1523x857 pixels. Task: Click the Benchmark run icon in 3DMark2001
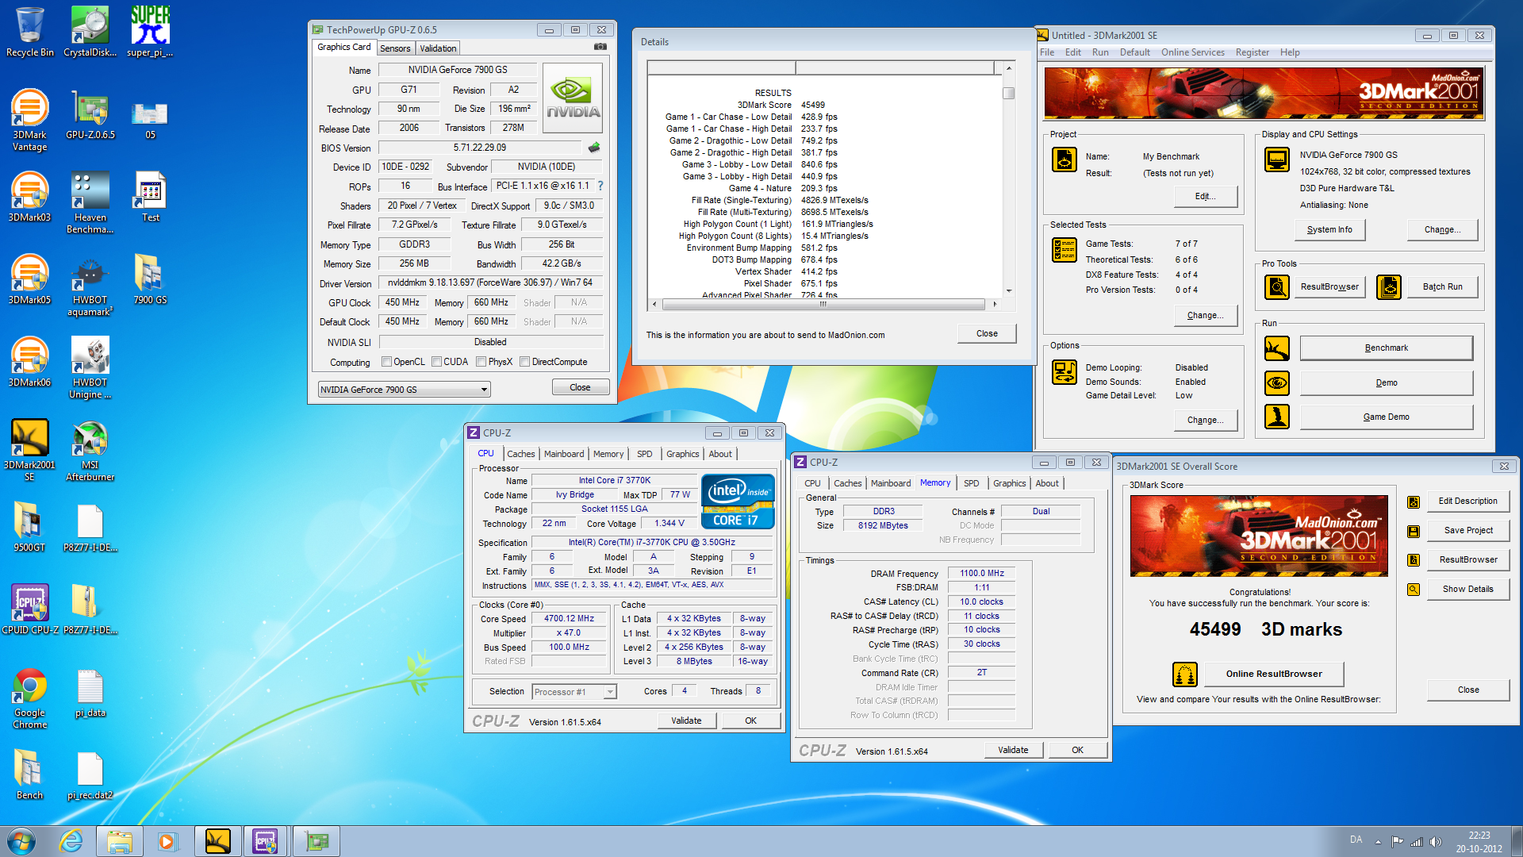tap(1277, 348)
